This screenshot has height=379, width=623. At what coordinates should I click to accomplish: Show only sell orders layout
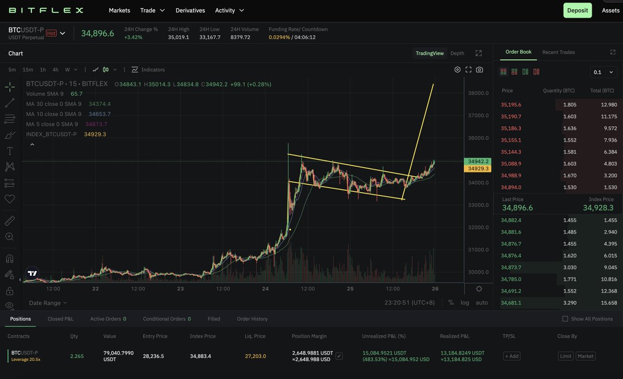[536, 72]
